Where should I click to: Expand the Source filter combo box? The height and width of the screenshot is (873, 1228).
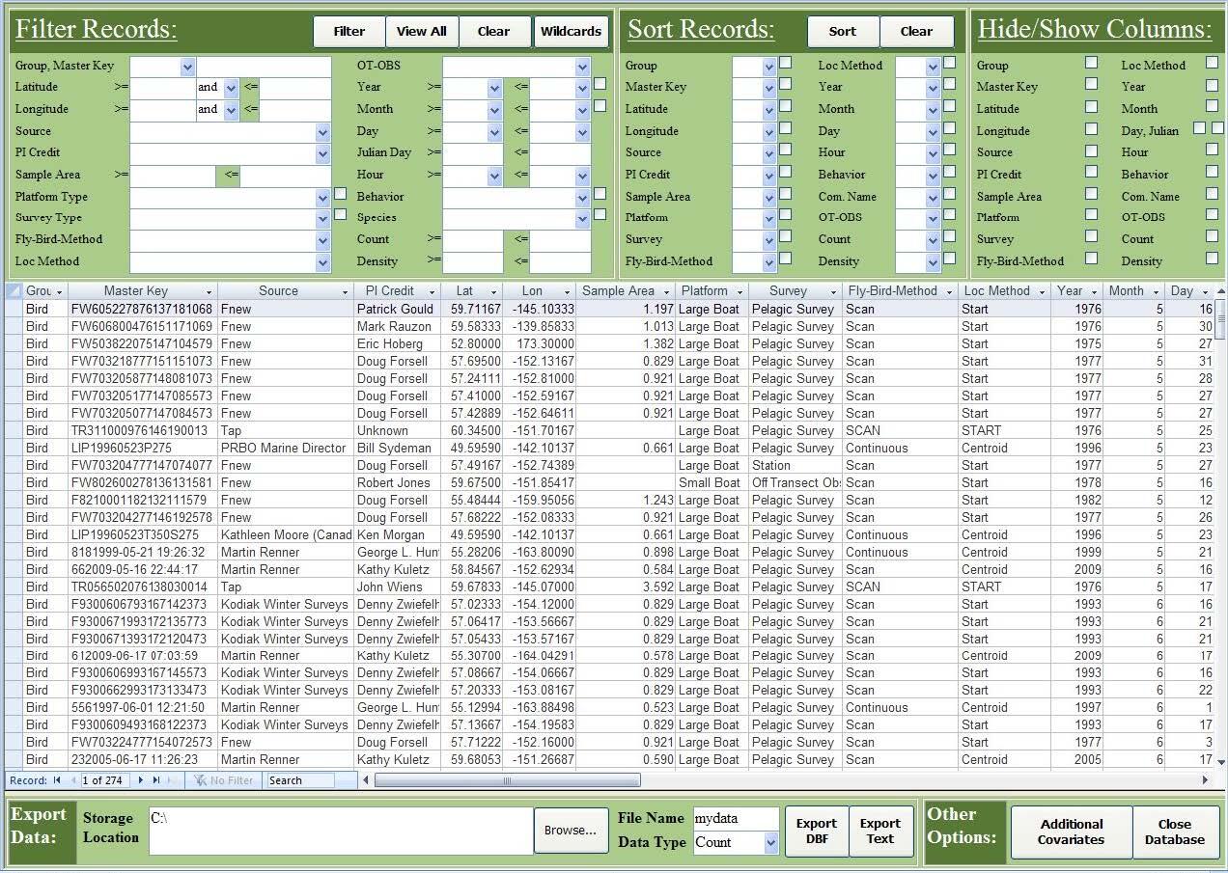point(322,132)
